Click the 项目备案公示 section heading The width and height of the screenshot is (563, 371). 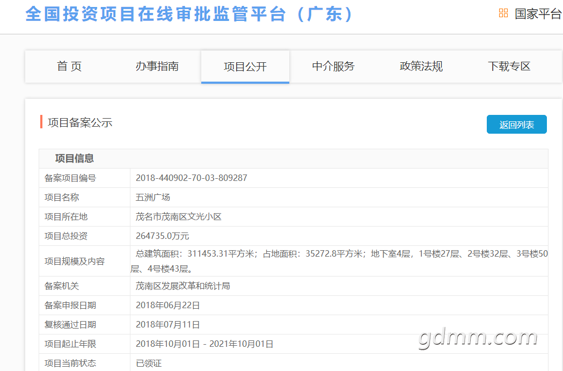click(80, 122)
